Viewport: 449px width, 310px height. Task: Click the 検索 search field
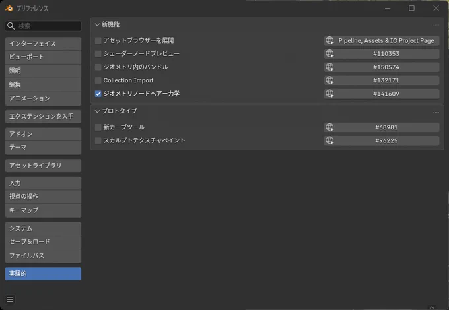tap(43, 26)
